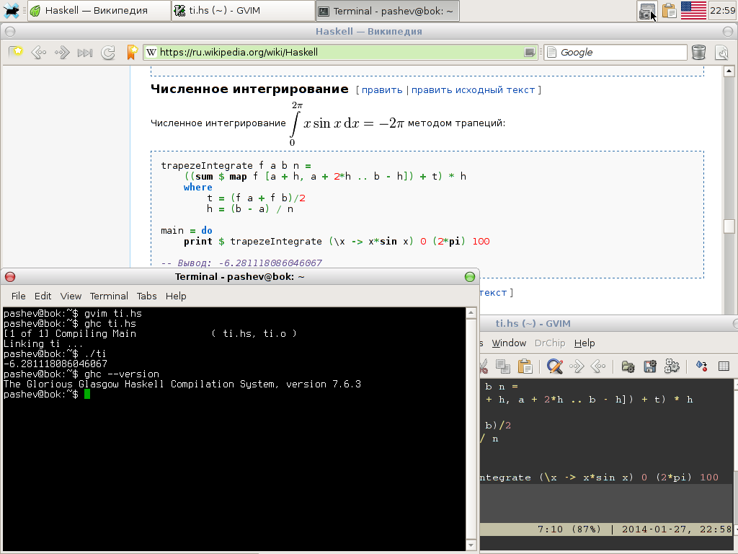
Task: Click 'main = do' in the Wikipedia code
Action: pos(187,230)
